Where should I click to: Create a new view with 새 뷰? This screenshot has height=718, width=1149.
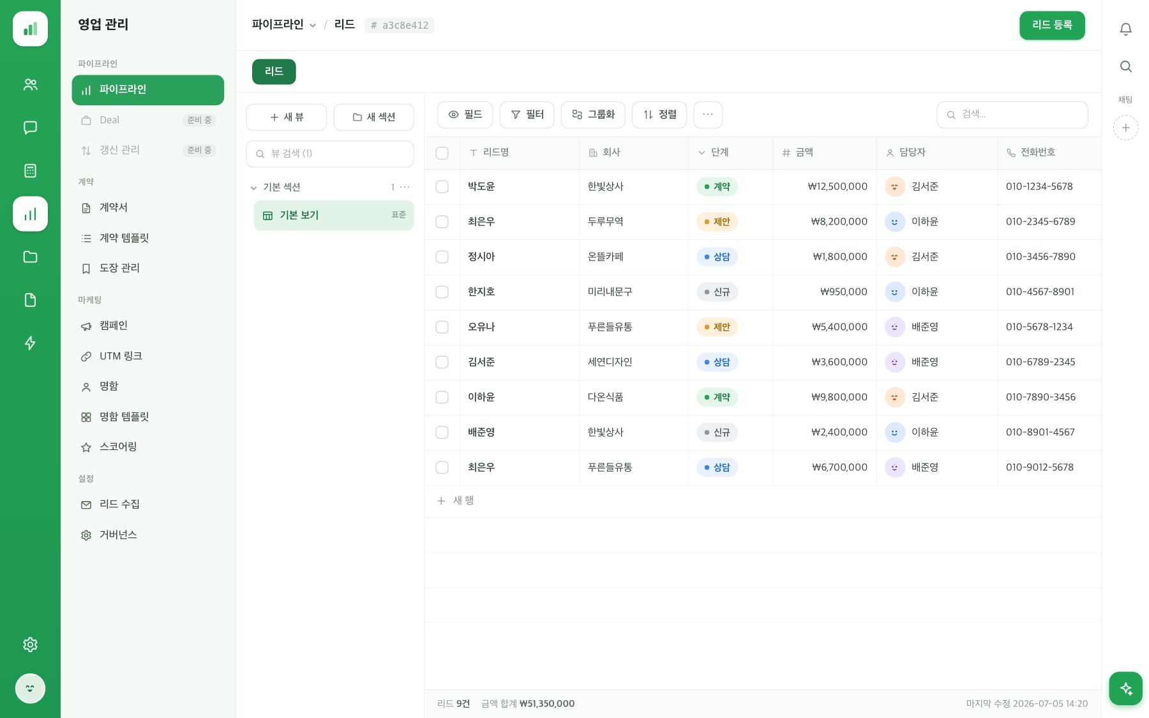point(286,117)
